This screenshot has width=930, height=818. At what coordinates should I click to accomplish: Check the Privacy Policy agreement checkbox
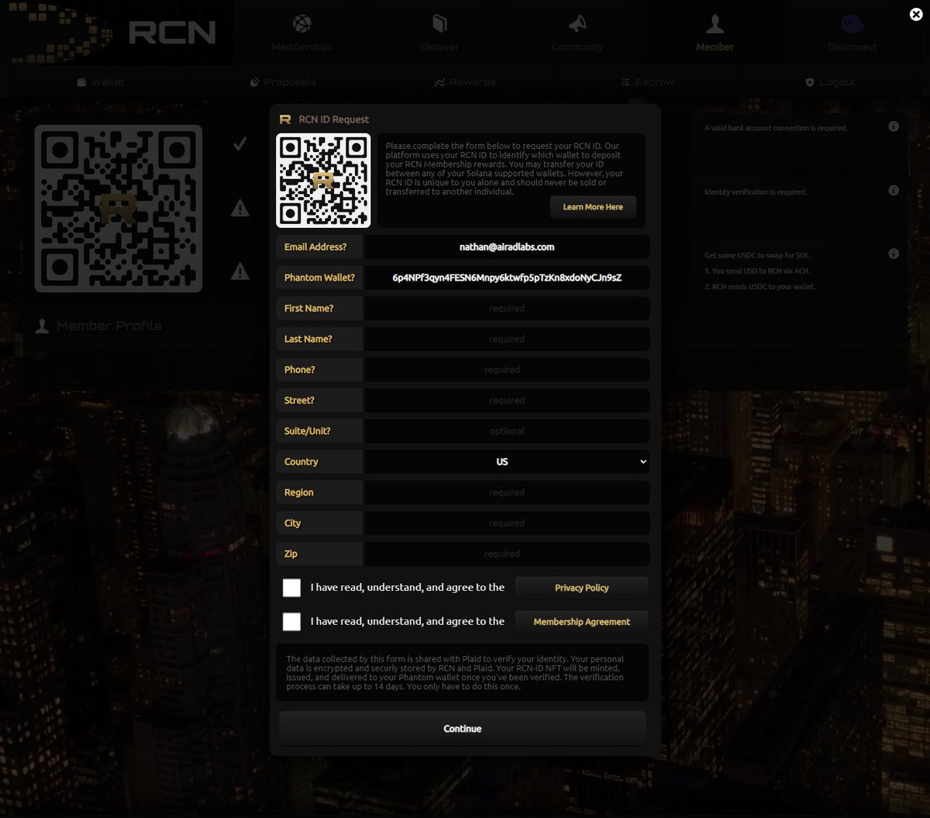(x=291, y=588)
